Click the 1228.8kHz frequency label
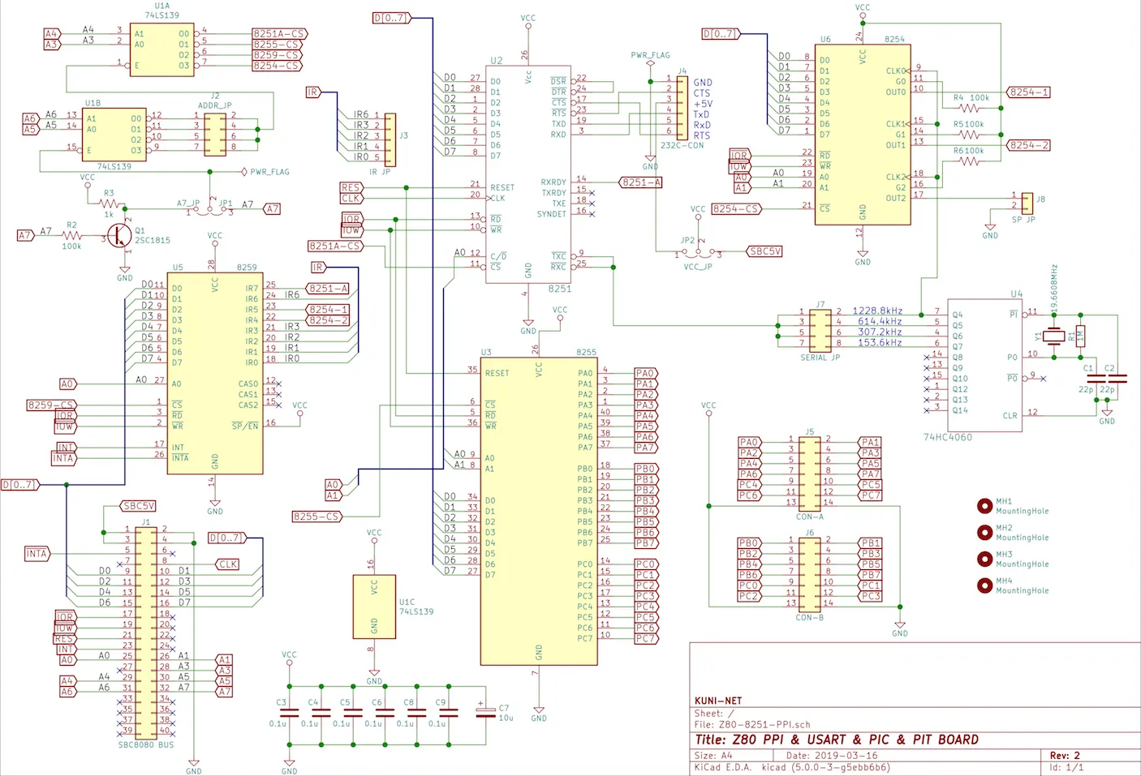This screenshot has height=776, width=1141. click(877, 311)
